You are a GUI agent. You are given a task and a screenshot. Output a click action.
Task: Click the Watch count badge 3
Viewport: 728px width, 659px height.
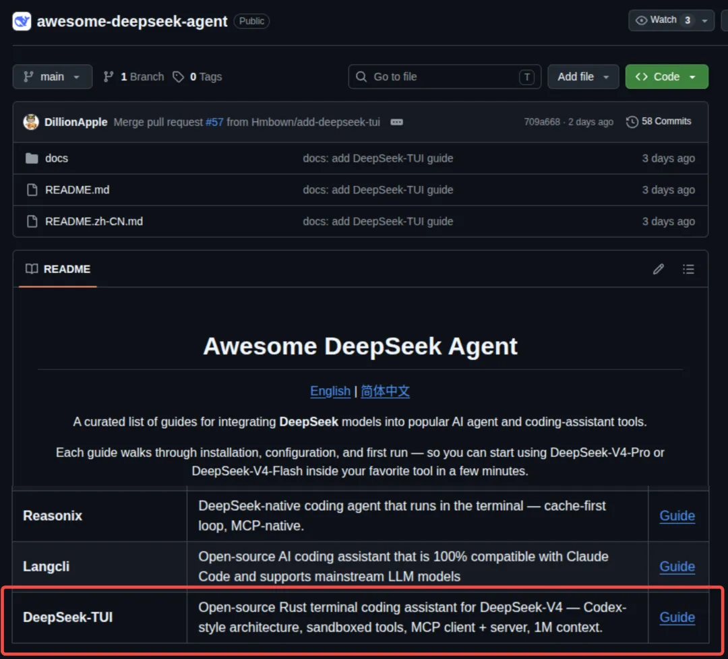point(688,20)
